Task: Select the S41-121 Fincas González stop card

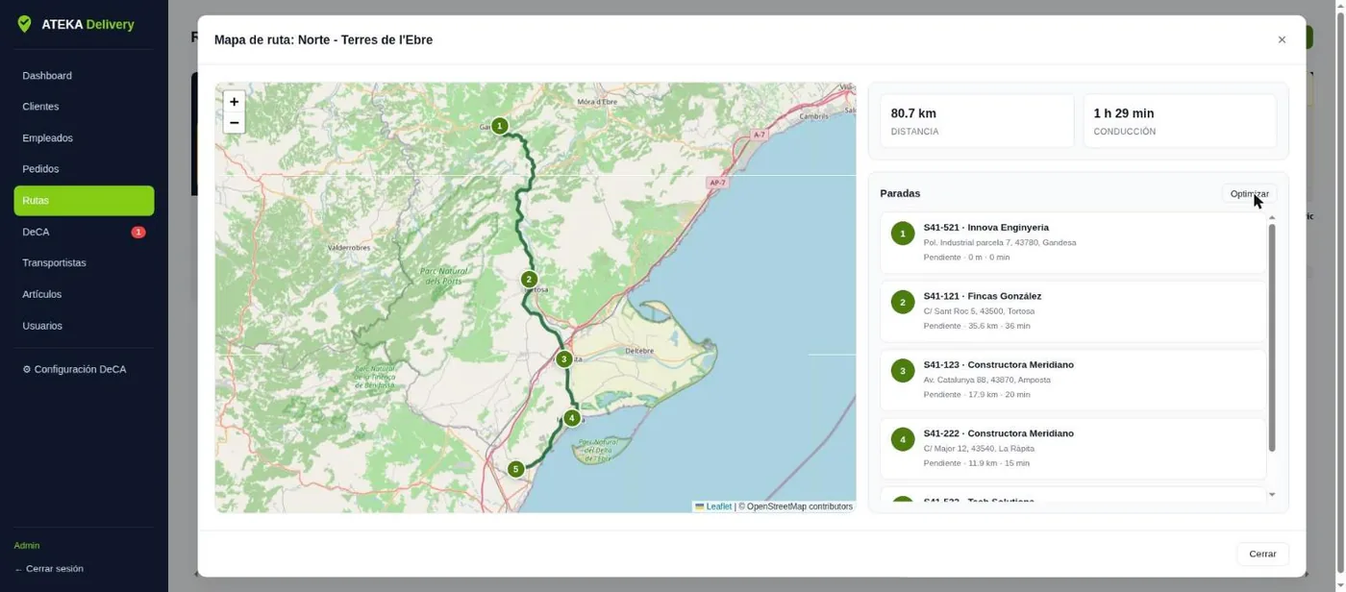Action: (1073, 311)
